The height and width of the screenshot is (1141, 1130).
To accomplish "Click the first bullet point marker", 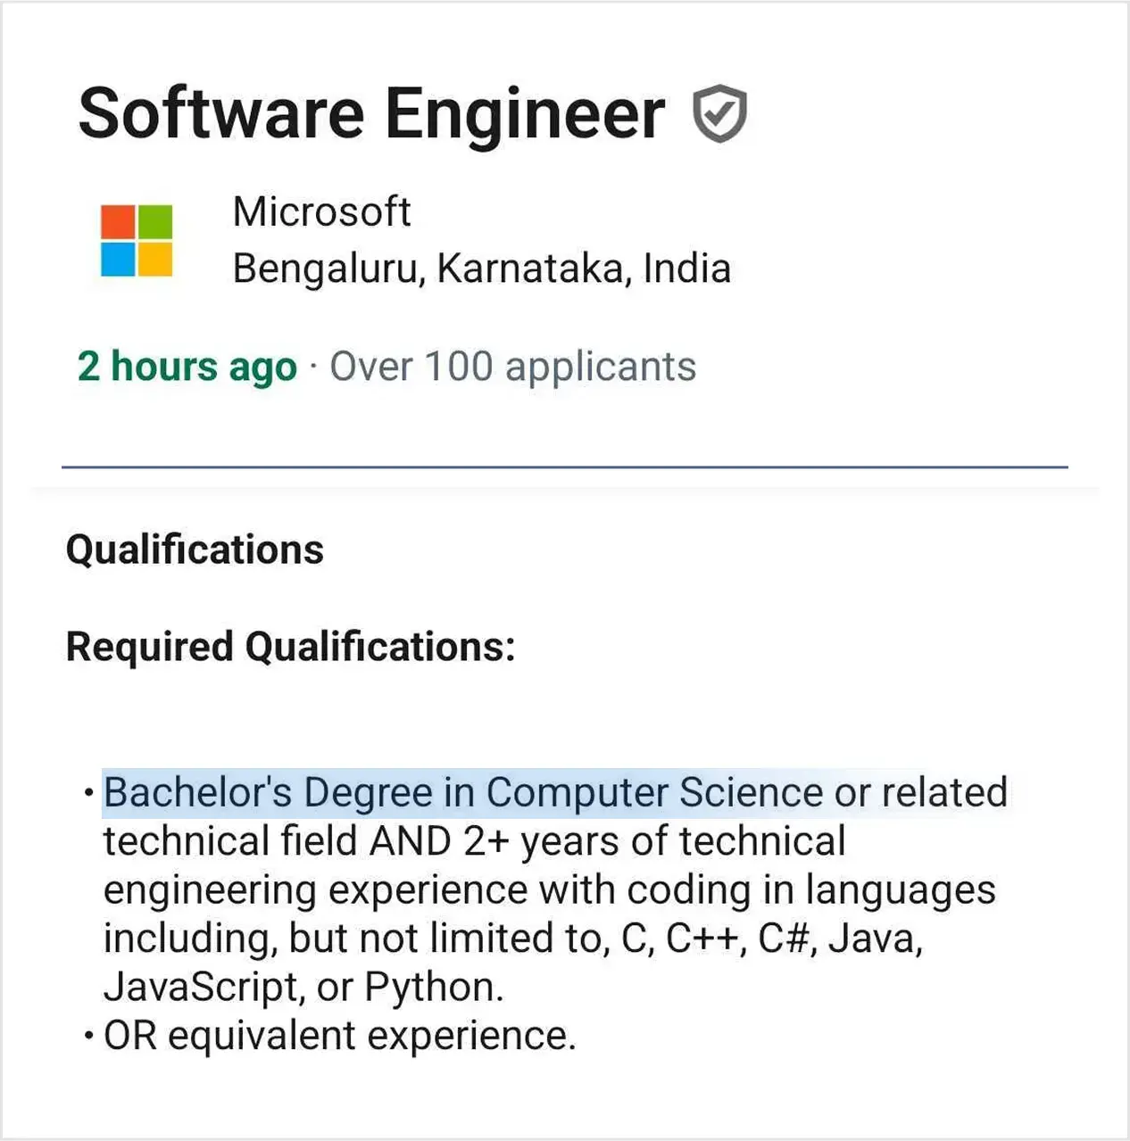I will tap(88, 792).
